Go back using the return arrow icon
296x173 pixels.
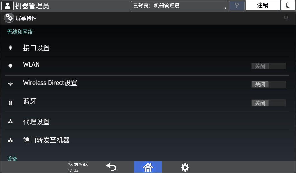[111, 167]
